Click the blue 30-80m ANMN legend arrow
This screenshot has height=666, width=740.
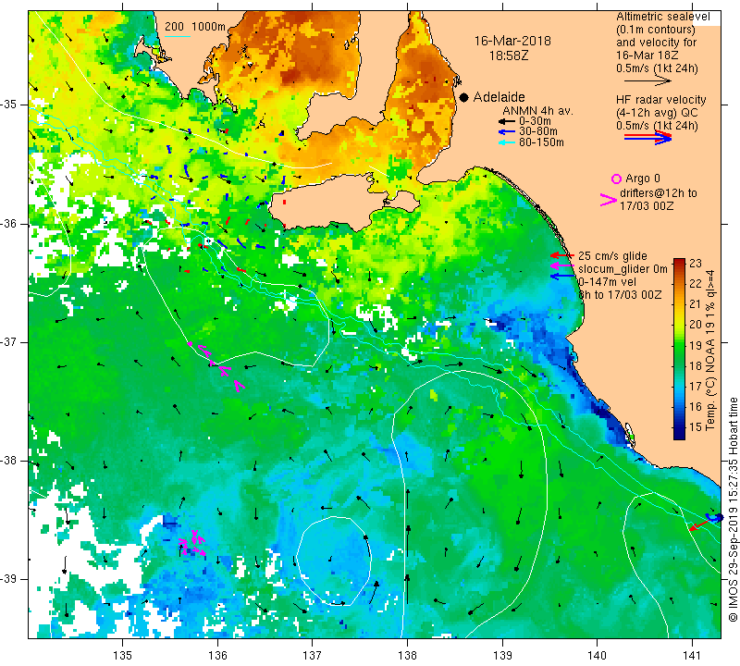[507, 131]
